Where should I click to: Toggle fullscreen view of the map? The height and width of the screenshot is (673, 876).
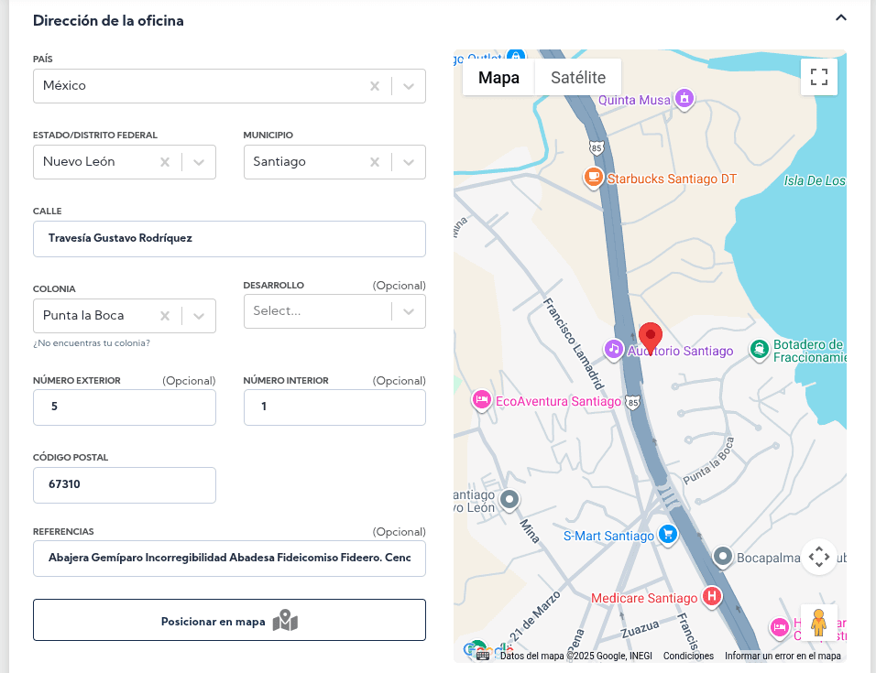818,77
